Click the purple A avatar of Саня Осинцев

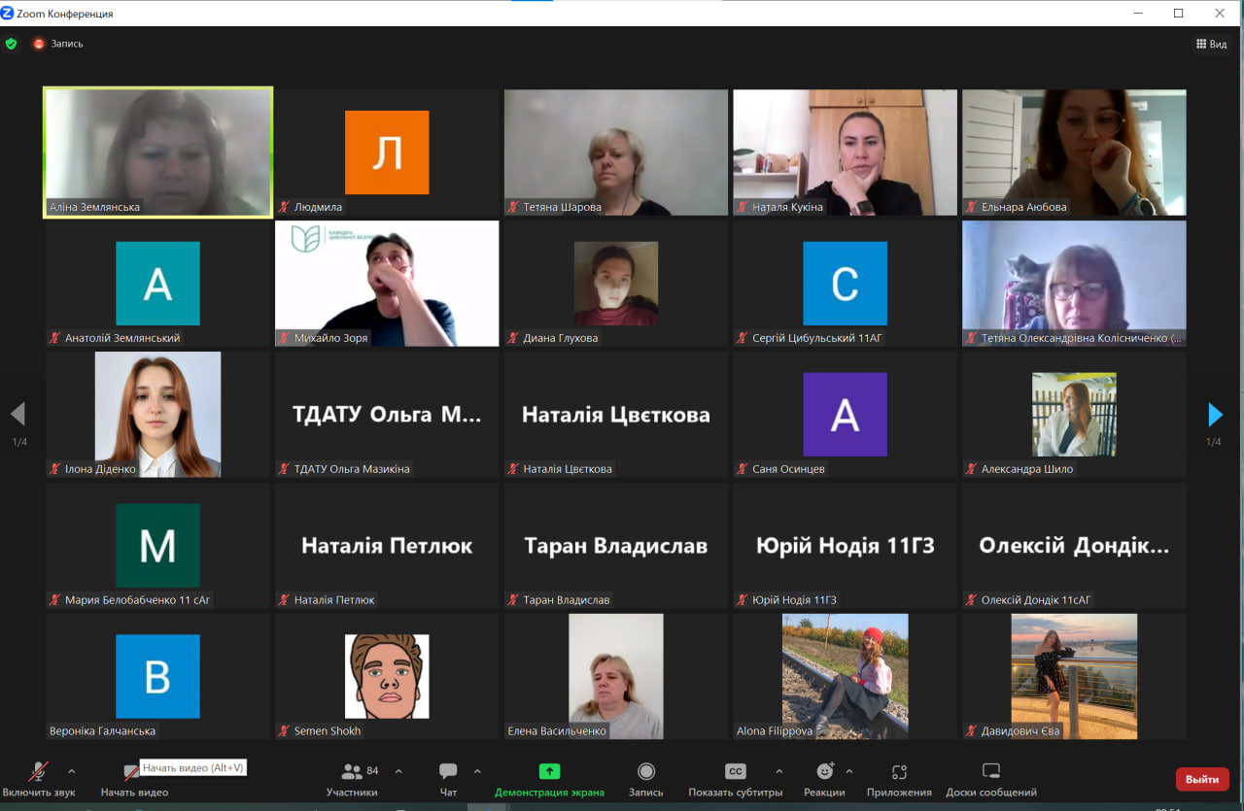pos(846,415)
